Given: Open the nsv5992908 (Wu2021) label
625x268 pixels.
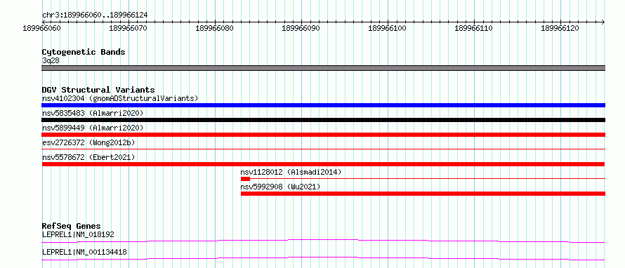Looking at the screenshot, I should (280, 187).
